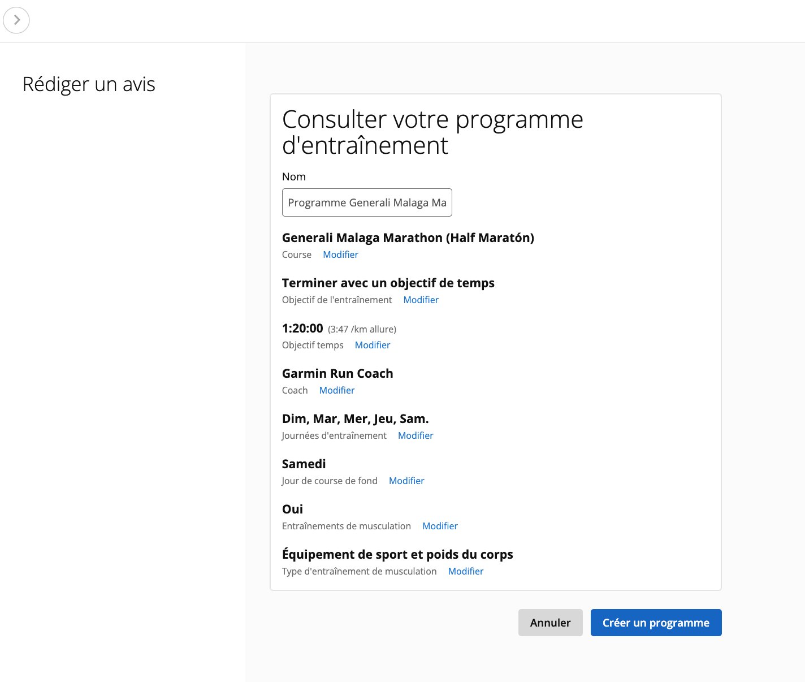
Task: Click the 1:20:00 target time value
Action: tap(302, 328)
